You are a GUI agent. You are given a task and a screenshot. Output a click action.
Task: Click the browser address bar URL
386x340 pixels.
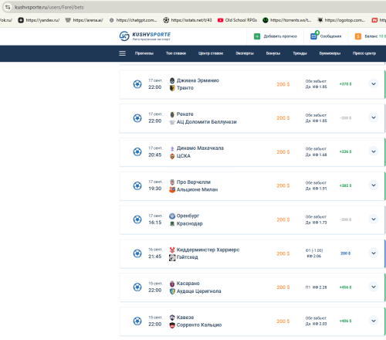(49, 7)
